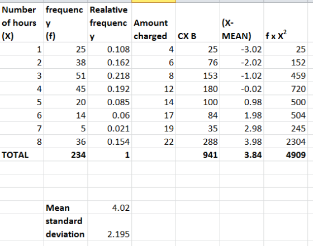Click relative frequency 0.218
Screen dimensions: 313x246
(x=110, y=75)
